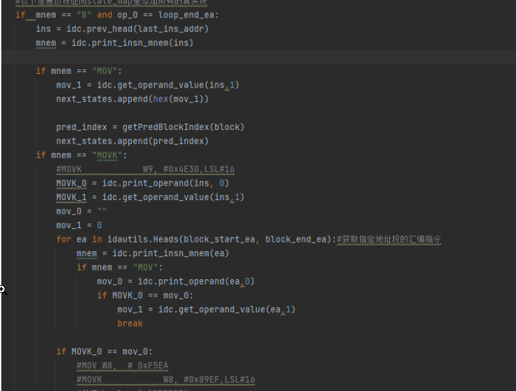Click the getPredBlockIndex function name
516x391 pixels.
pyautogui.click(x=166, y=127)
